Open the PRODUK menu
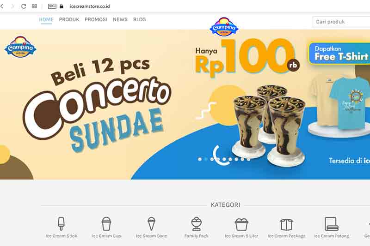The width and height of the screenshot is (370, 246). (69, 19)
